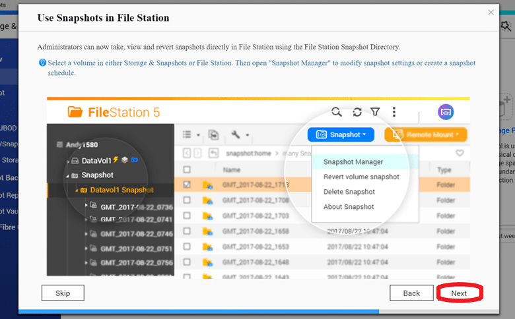Choose Revert volume snapshot menu entry
515x319 pixels.
pyautogui.click(x=361, y=177)
